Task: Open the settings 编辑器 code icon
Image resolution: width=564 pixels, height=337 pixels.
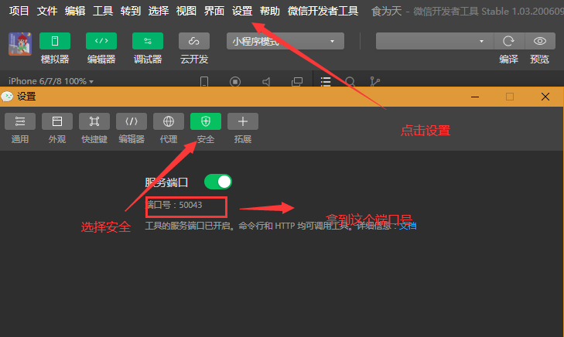Action: pos(132,121)
